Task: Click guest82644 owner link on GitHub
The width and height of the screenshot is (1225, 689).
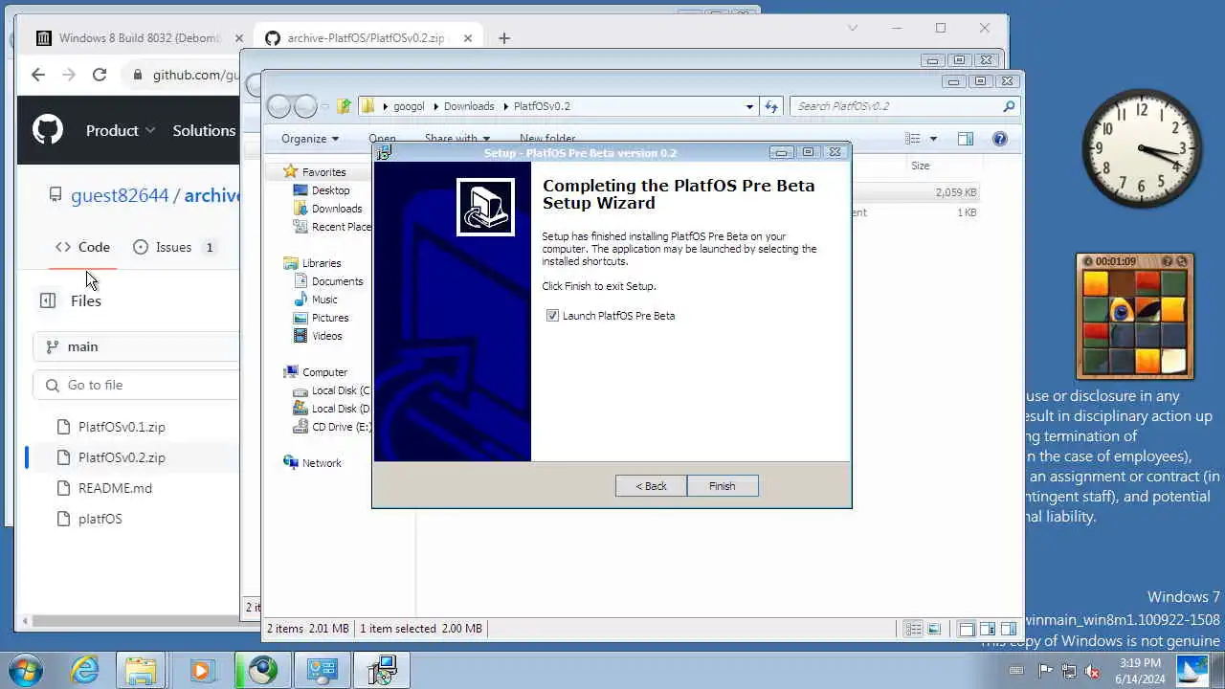Action: point(120,195)
